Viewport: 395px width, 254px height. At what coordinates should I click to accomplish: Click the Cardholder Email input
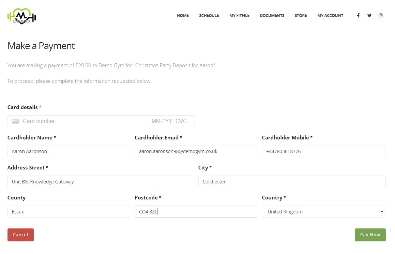click(x=196, y=151)
